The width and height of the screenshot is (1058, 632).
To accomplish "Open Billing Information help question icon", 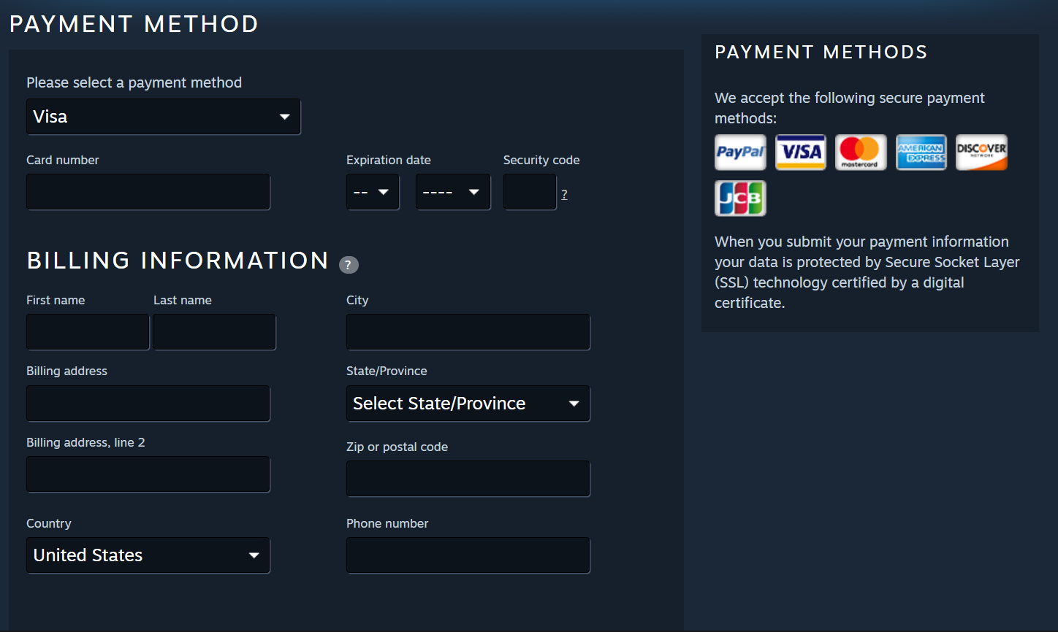I will pos(349,265).
